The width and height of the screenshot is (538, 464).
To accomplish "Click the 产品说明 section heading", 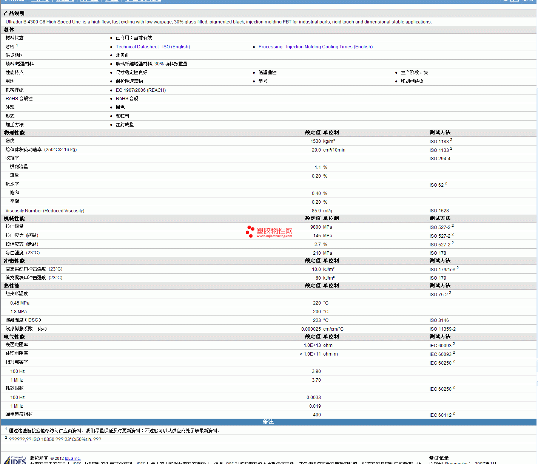I will pos(14,13).
